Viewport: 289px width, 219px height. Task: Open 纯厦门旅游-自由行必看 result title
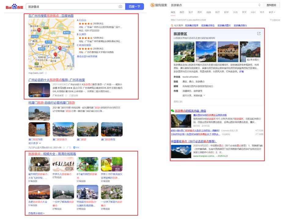click(x=52, y=103)
